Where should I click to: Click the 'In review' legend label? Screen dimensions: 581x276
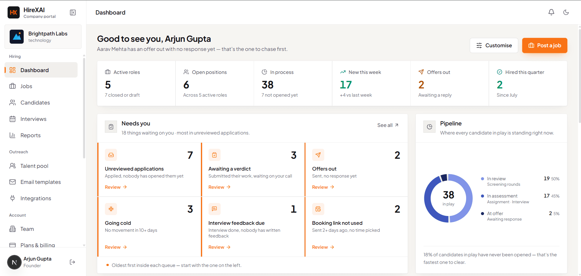pos(496,179)
